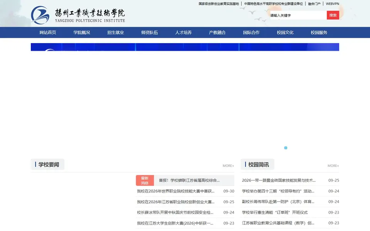Screen dimensions: 370x231
Task: Click date 09-25 beside 一带一路暨金砖国家 brief
Action: pyautogui.click(x=334, y=180)
